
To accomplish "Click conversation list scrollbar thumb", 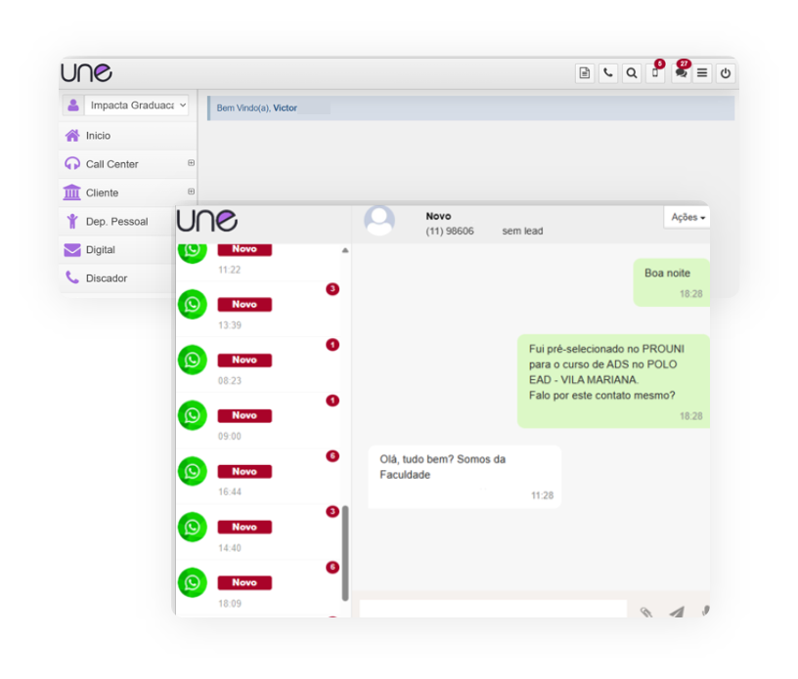I will click(345, 553).
